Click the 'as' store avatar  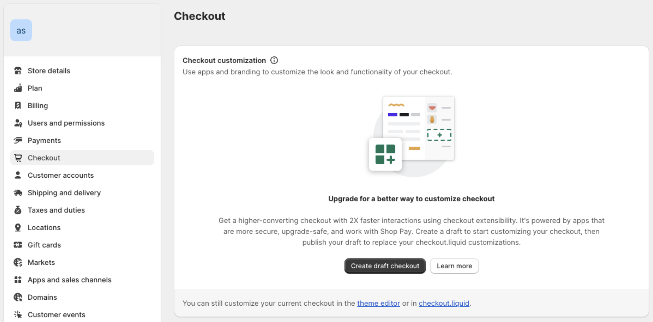[21, 30]
